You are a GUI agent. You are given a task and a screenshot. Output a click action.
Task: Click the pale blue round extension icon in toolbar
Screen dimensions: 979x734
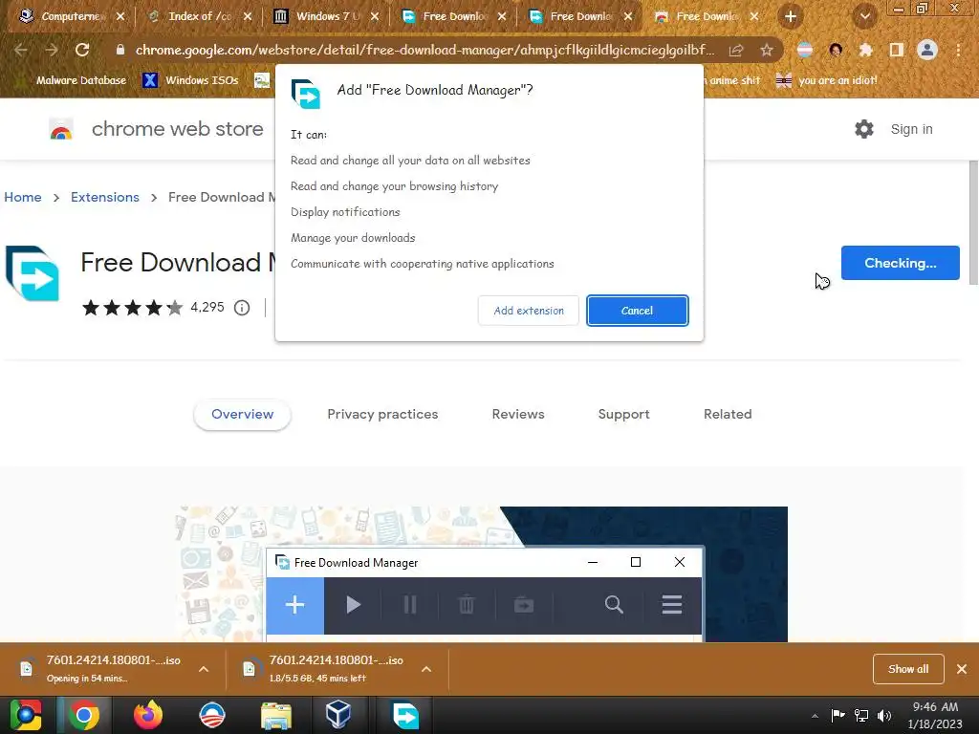[805, 50]
